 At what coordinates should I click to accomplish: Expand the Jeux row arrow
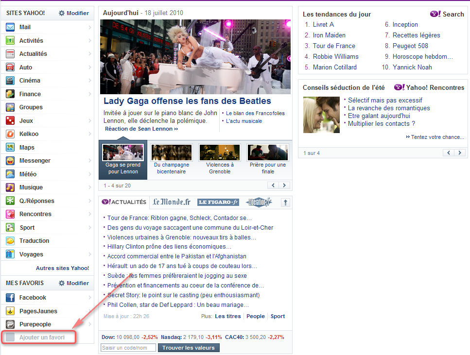point(90,120)
